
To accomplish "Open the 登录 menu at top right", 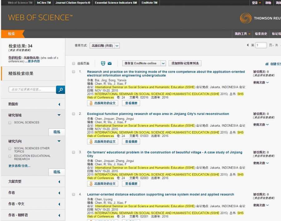I will click(256, 3).
